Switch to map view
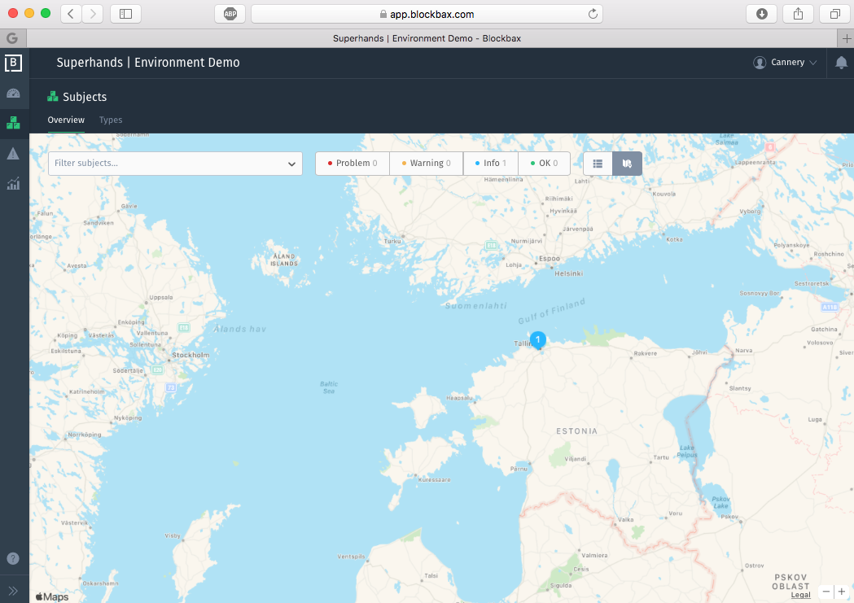Viewport: 854px width, 603px height. click(627, 164)
